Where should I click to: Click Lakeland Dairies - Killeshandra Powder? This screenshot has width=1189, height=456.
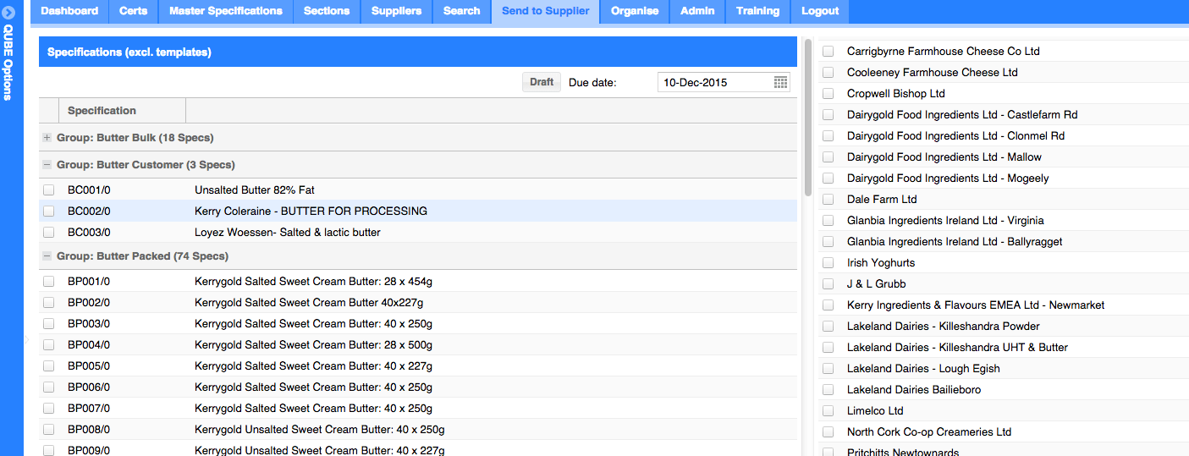point(944,327)
